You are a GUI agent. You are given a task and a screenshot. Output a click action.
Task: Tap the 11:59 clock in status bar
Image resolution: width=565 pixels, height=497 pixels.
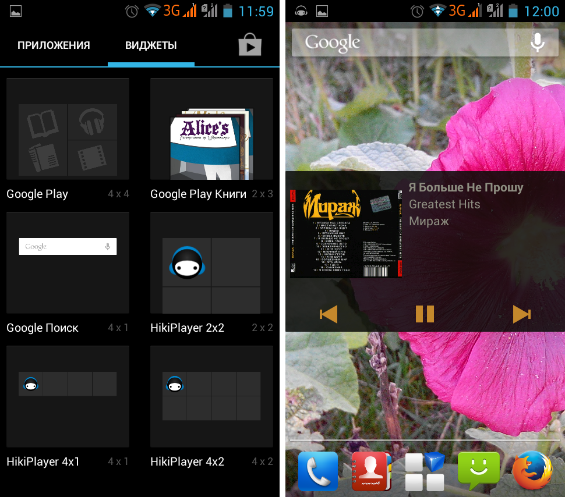[256, 12]
